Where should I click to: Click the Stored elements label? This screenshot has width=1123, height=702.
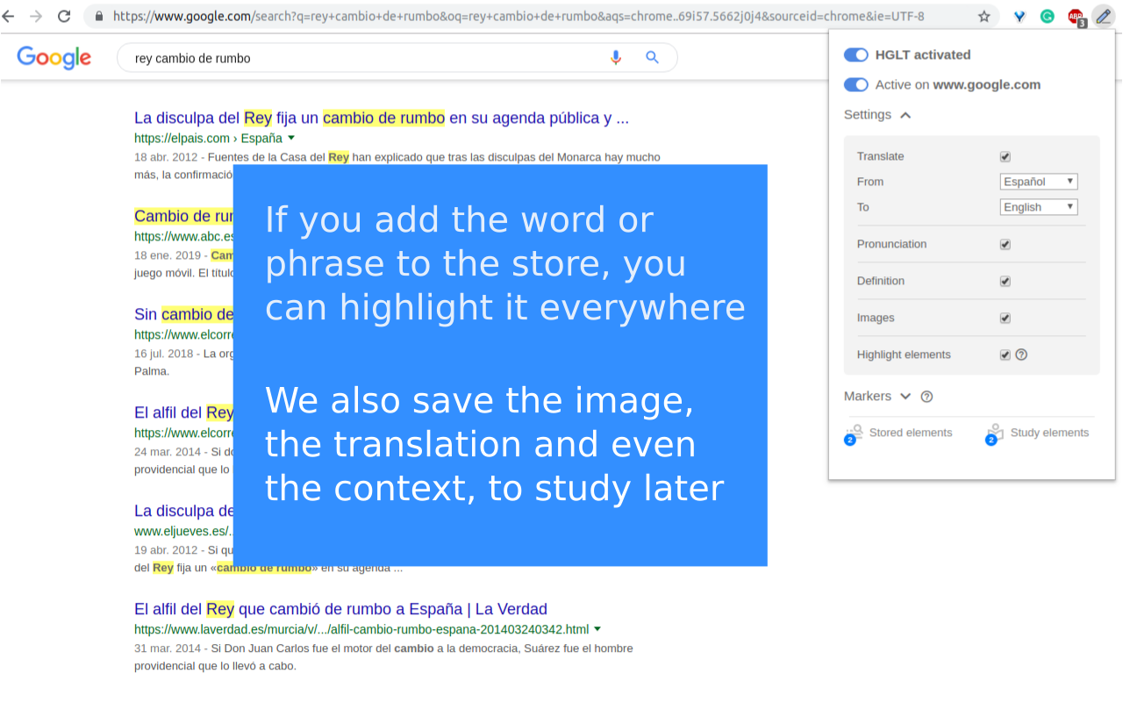[x=911, y=433]
